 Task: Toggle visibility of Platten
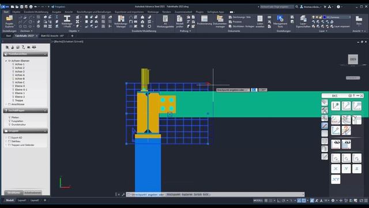pyautogui.click(x=10, y=117)
